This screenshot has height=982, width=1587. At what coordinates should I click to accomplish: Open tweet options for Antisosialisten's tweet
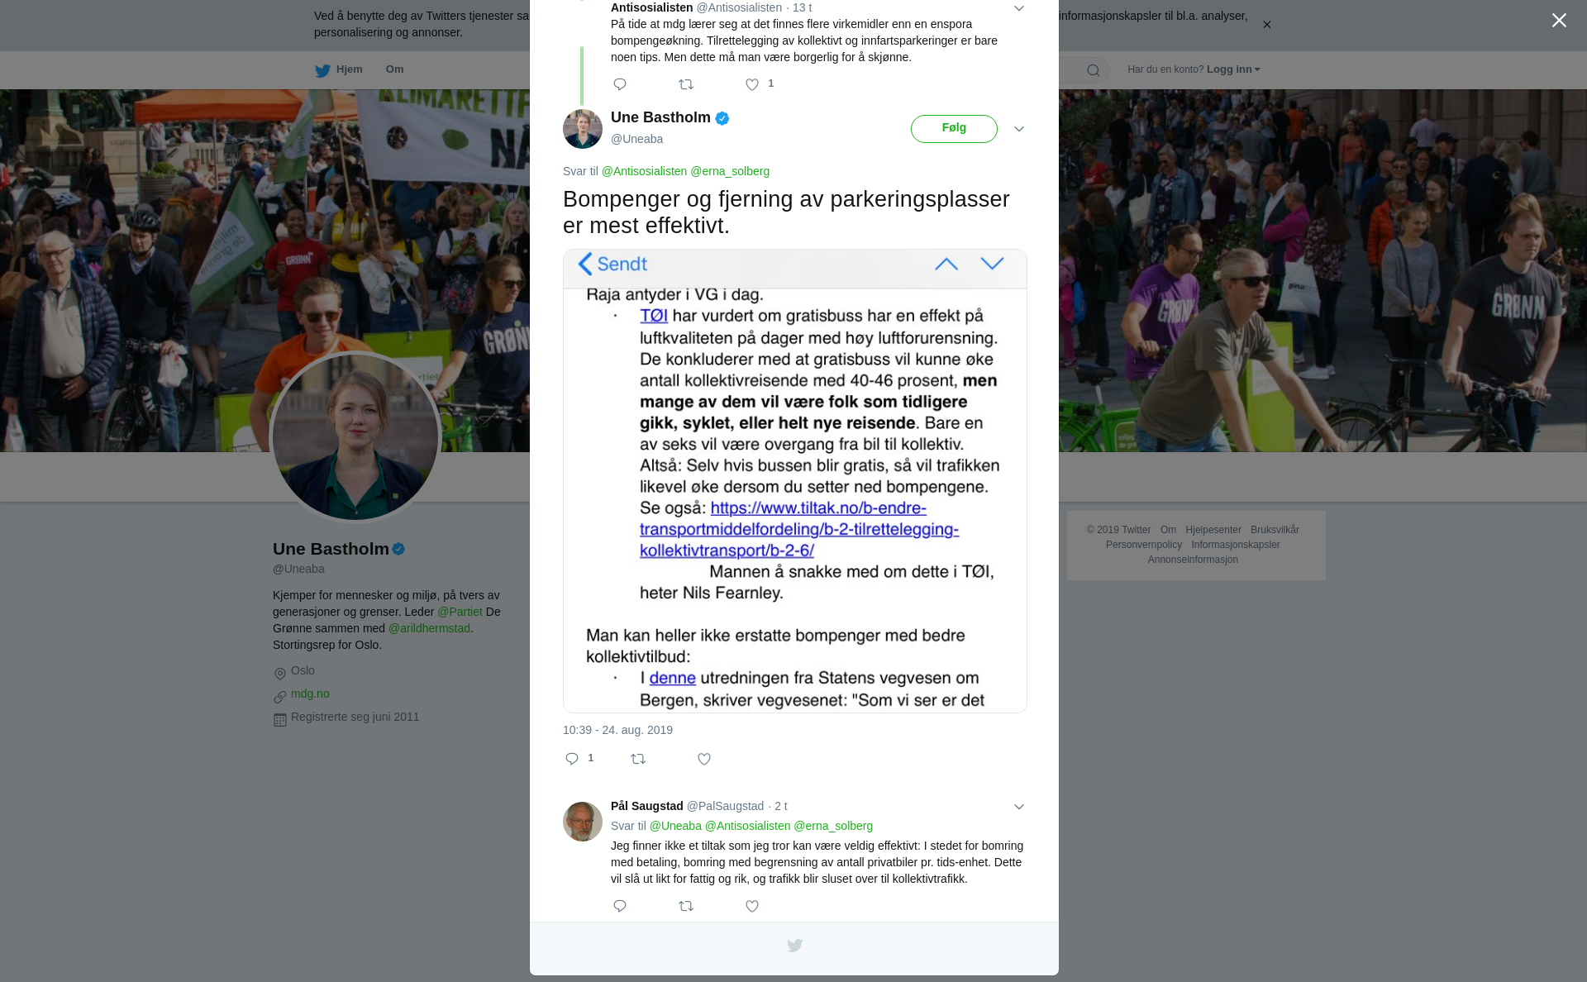(1019, 8)
